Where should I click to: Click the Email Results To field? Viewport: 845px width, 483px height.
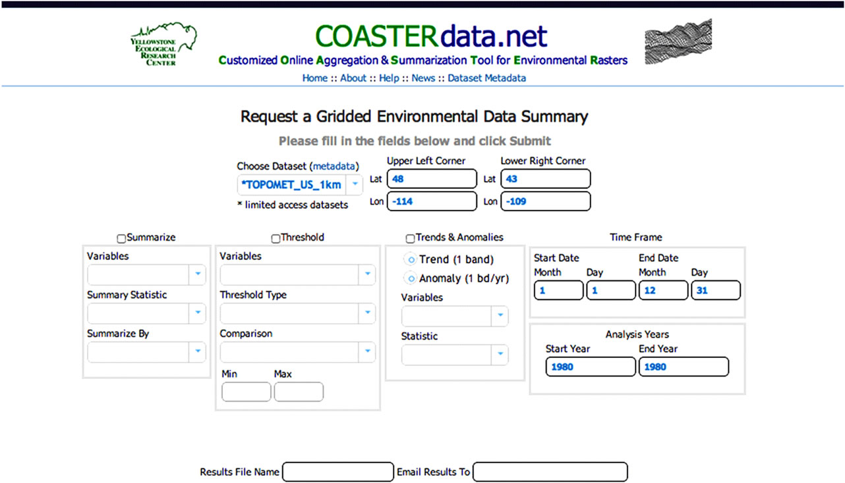click(x=550, y=472)
